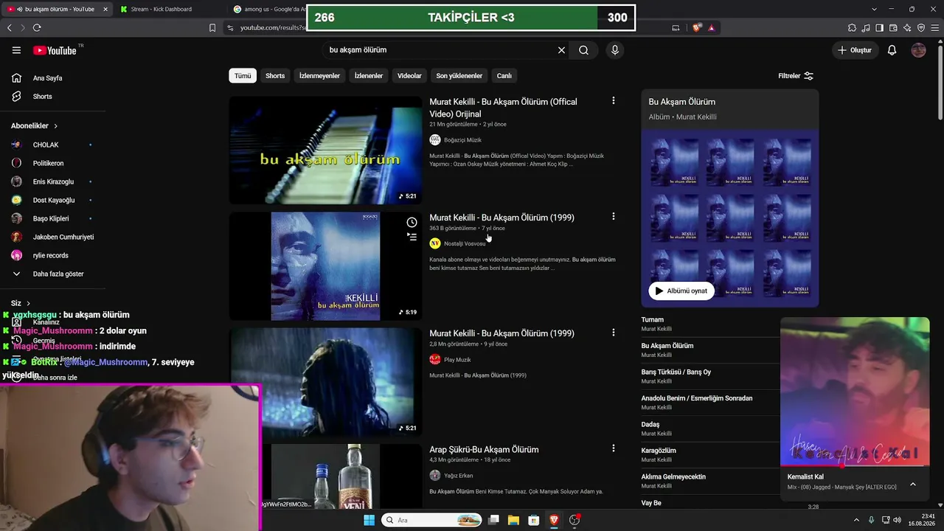
Task: Reload the page in the browser
Action: [37, 28]
